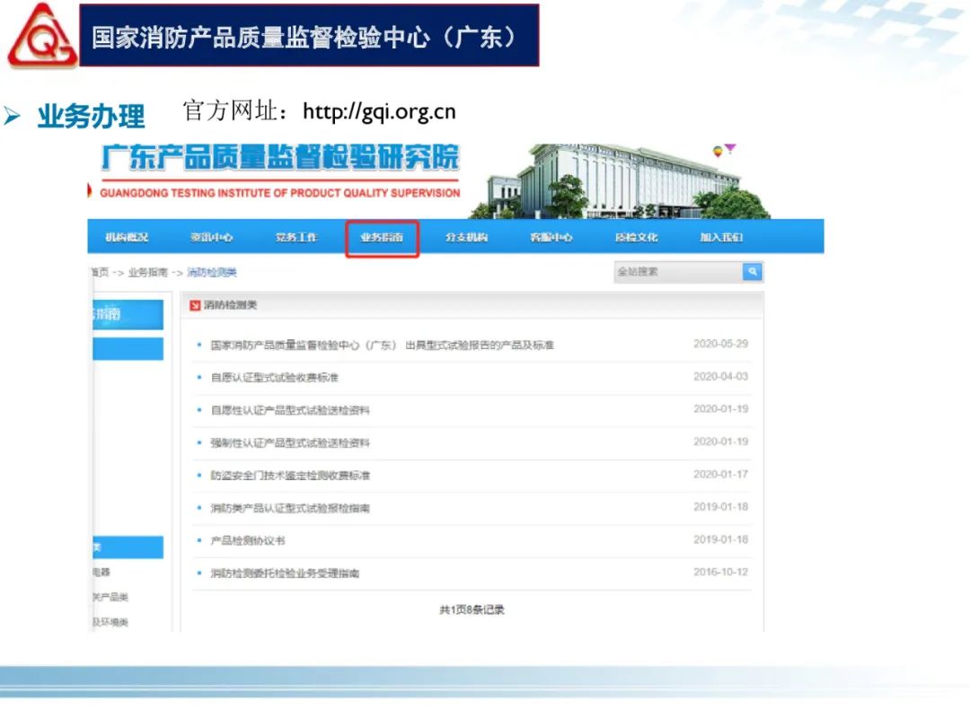
Task: Focus the 全站搜索 search field
Action: coord(678,271)
